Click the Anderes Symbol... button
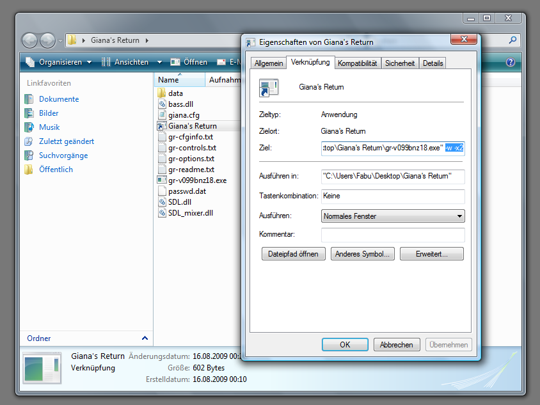This screenshot has width=540, height=405. 362,254
